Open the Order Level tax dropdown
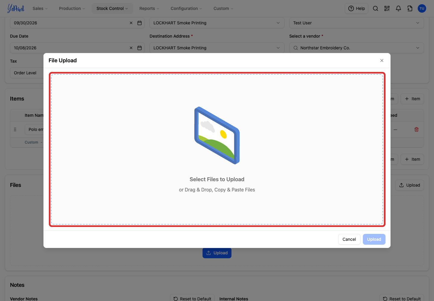Viewport: 434px width, 301px height. [x=27, y=73]
